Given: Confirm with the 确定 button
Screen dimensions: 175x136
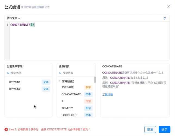Looking at the screenshot, I should pos(164,129).
